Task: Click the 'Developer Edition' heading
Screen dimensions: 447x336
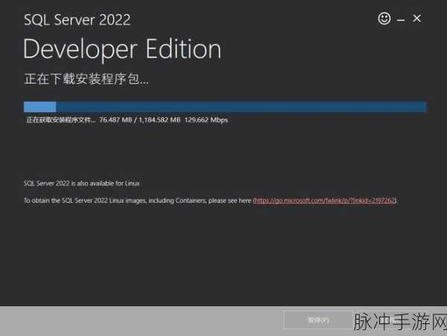Action: (x=122, y=50)
